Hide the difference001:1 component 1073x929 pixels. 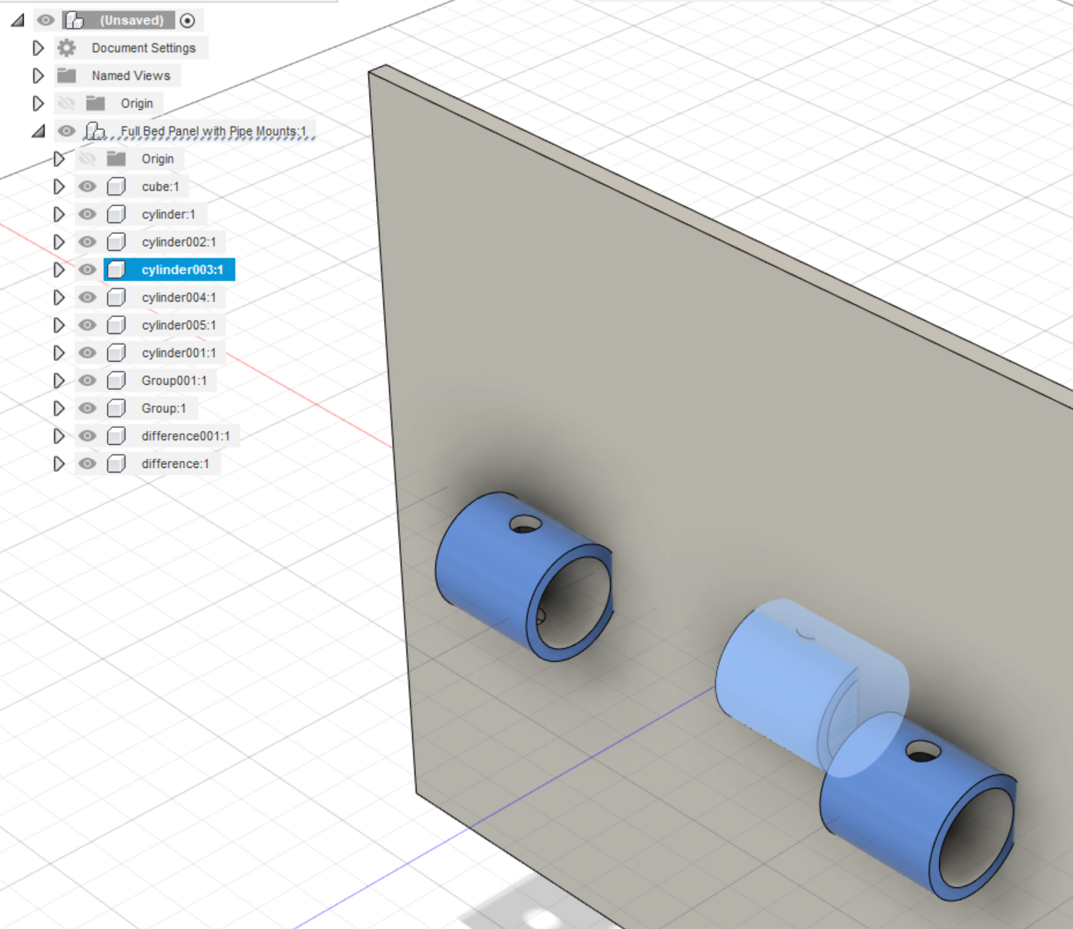(88, 436)
